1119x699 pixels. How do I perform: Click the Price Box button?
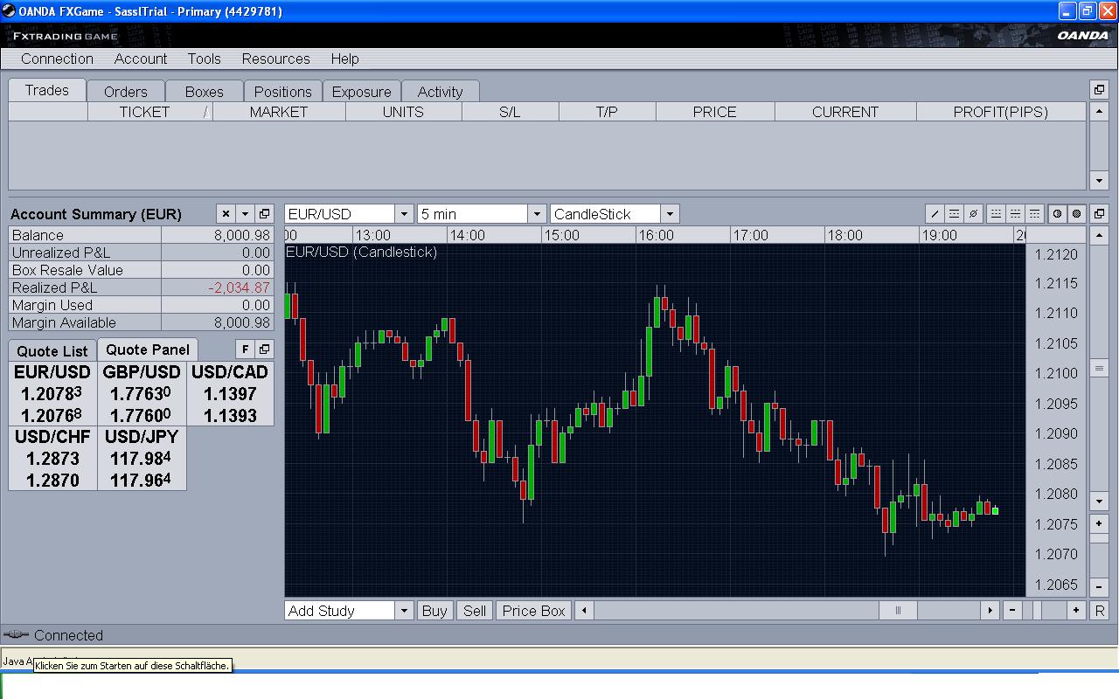[533, 611]
